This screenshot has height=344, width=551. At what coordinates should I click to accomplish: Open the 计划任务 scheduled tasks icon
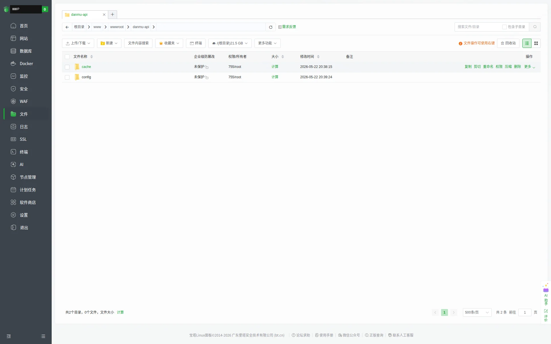(x=13, y=190)
